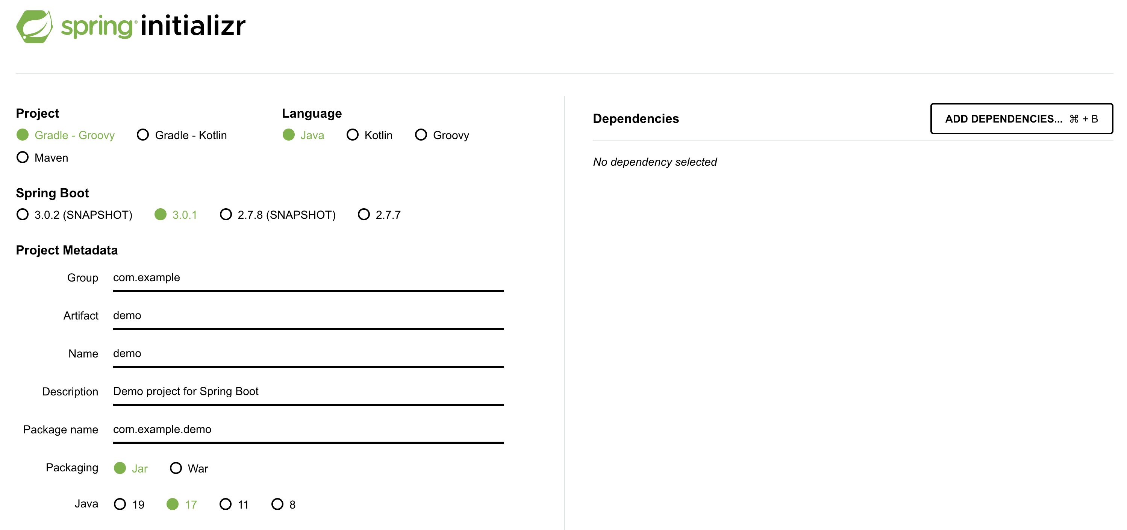Select Java version 8
The height and width of the screenshot is (530, 1127).
[277, 504]
